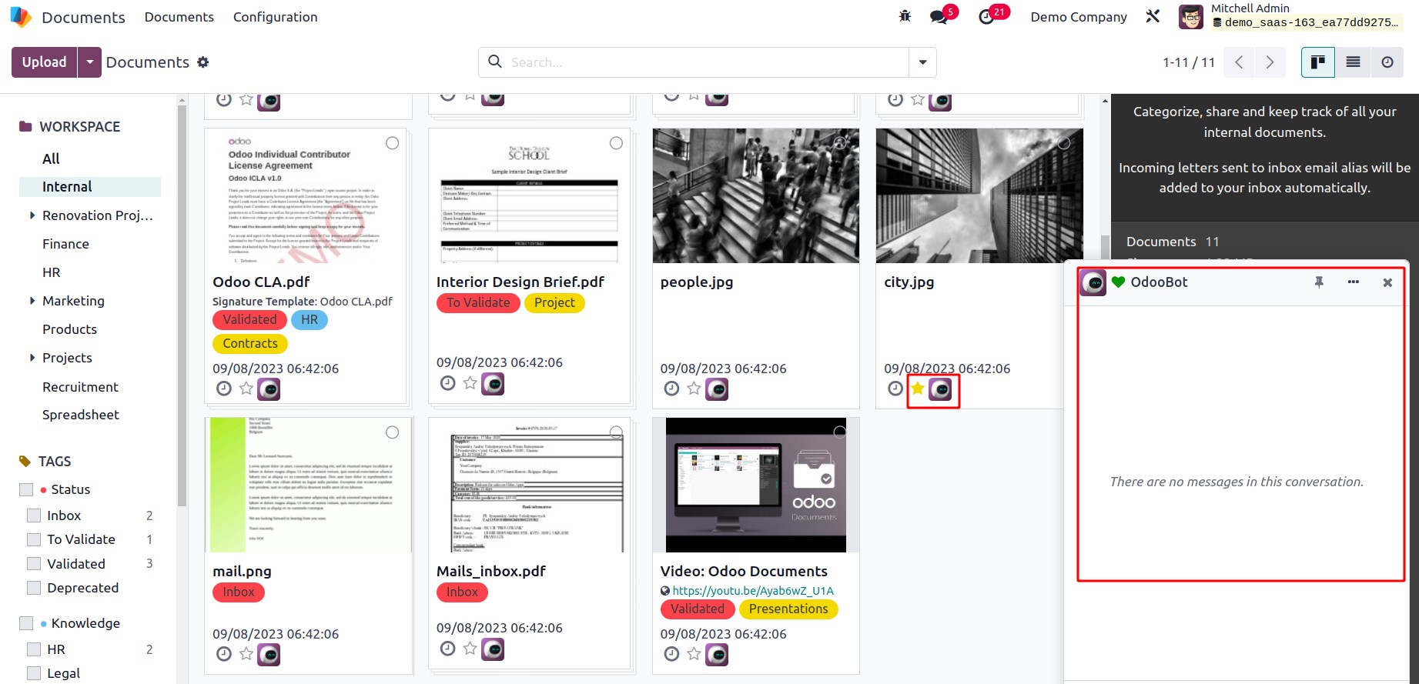The width and height of the screenshot is (1419, 684).
Task: Expand the Projects workspace
Action: point(32,358)
